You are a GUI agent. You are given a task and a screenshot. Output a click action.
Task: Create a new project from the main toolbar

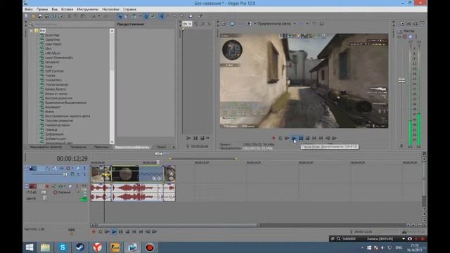(27, 16)
